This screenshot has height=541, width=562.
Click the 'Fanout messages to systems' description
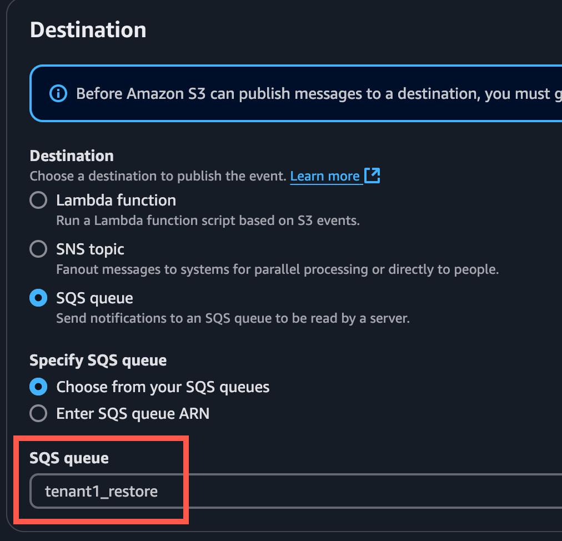tap(277, 269)
